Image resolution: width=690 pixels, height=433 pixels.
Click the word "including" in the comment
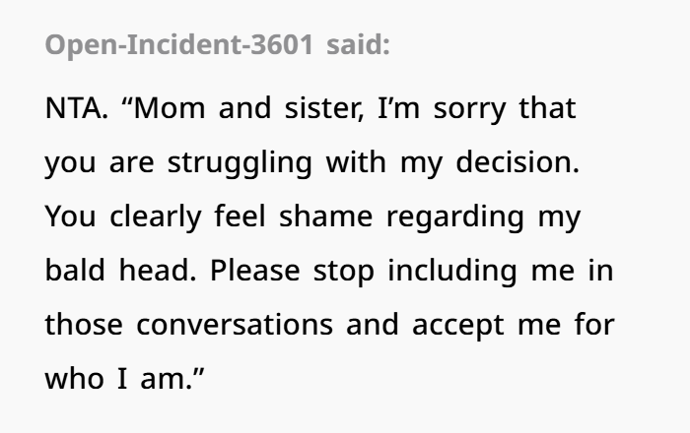(x=452, y=271)
